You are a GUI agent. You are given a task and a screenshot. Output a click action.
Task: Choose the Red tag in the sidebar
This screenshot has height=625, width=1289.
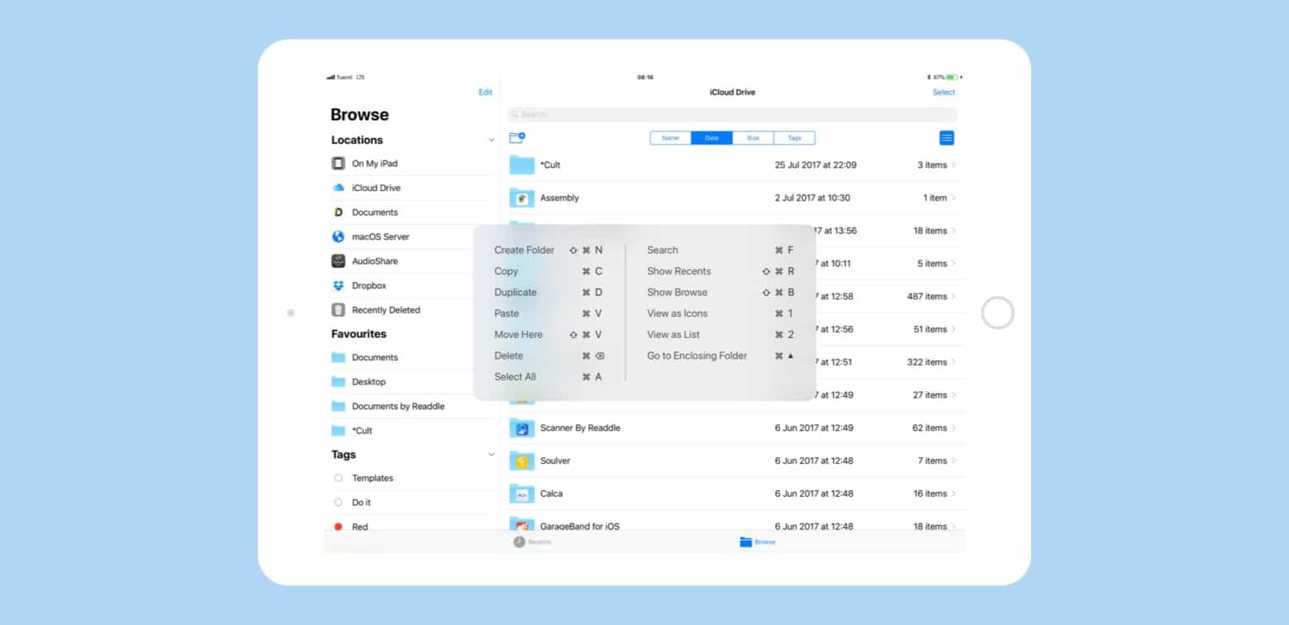(x=338, y=526)
